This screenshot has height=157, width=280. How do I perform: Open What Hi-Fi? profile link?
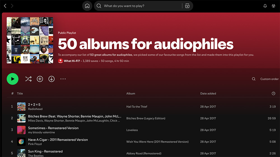click(72, 61)
